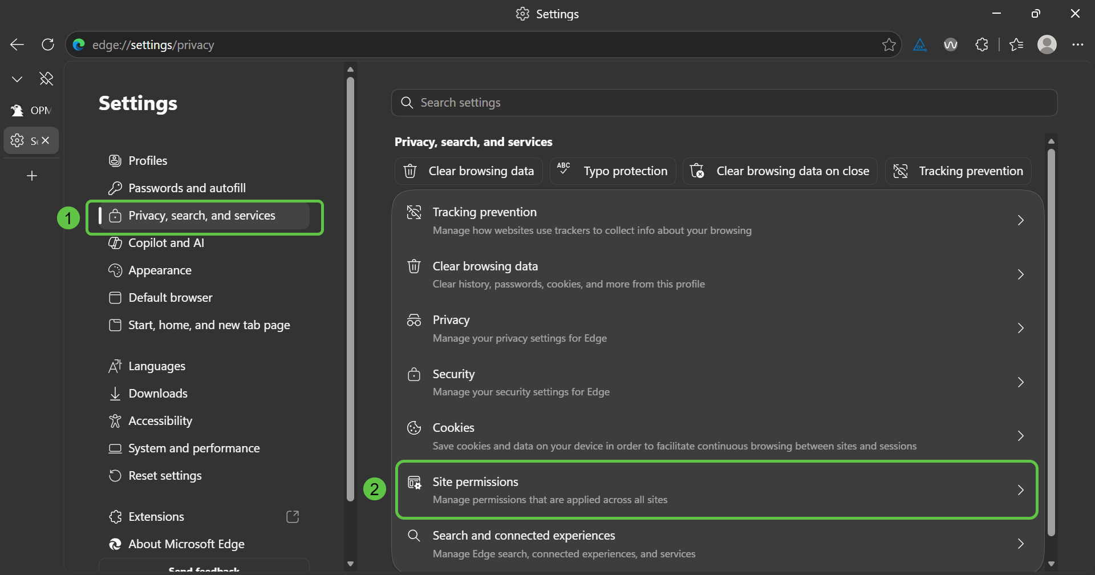The image size is (1095, 575).
Task: Click the external link icon beside Extensions
Action: pos(293,517)
